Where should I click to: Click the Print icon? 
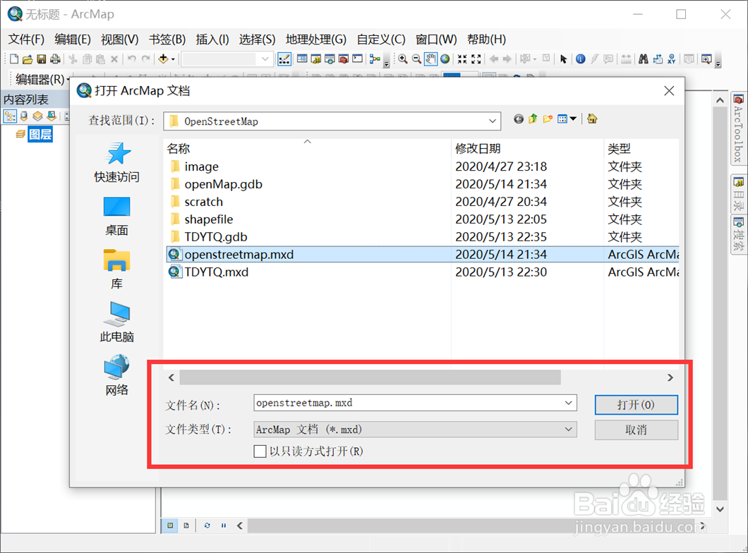click(x=55, y=59)
